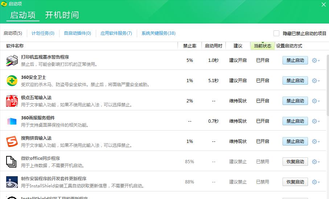329x199 pixels.
Task: Click the 极点五笔输入法 red seal icon
Action: point(12,101)
